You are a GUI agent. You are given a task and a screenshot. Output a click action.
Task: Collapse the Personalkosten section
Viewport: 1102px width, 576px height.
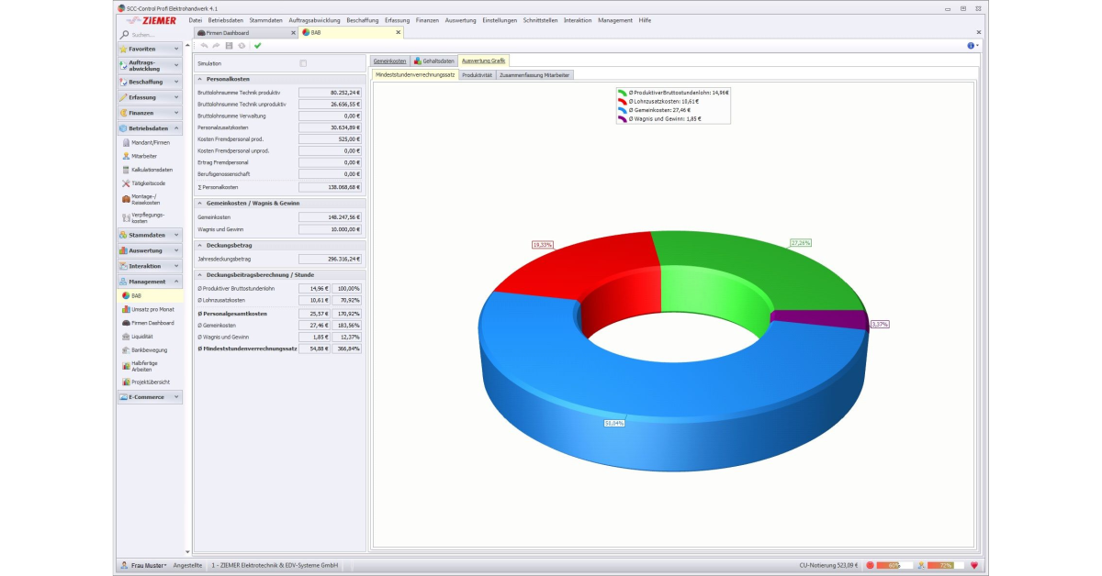coord(199,79)
